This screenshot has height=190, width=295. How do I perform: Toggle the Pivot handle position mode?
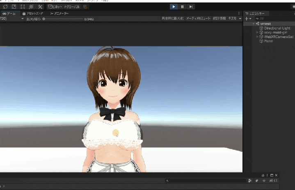(x=55, y=7)
